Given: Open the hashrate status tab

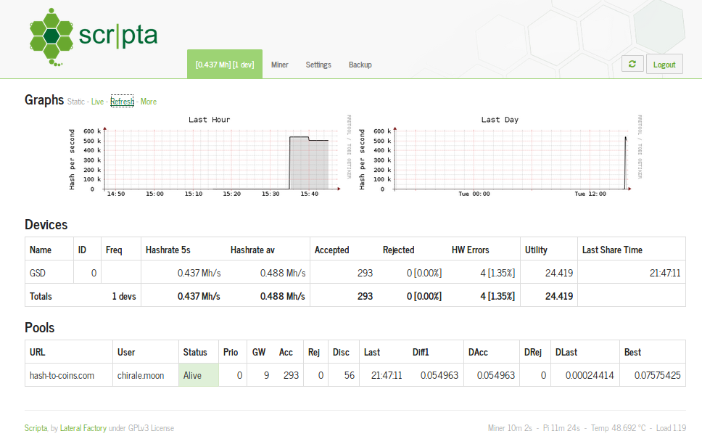Looking at the screenshot, I should (224, 65).
